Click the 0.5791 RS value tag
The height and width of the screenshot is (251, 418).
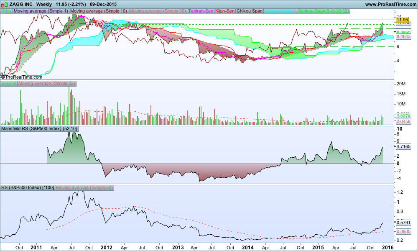[403, 222]
